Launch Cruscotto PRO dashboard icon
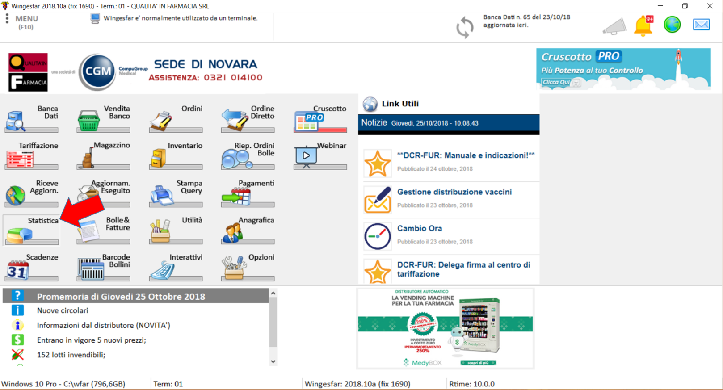 (x=308, y=121)
